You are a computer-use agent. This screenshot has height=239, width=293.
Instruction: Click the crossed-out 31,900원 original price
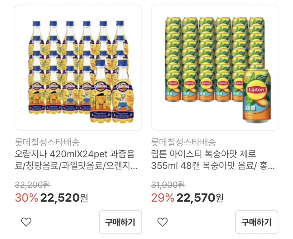point(169,185)
